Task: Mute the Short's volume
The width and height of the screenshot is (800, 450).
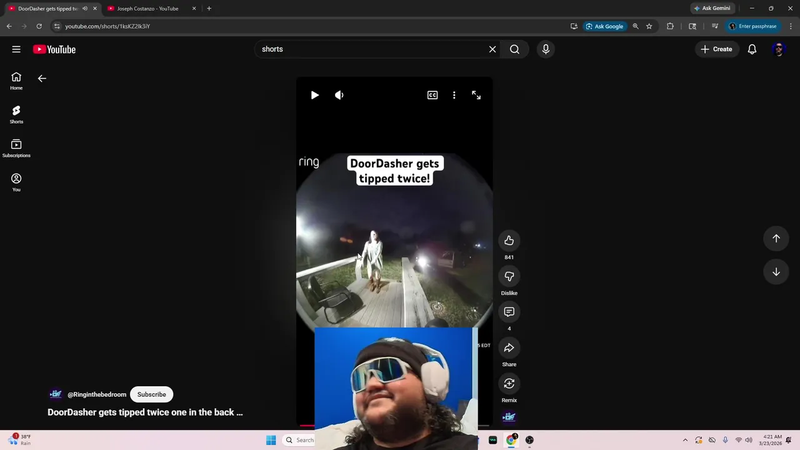Action: click(x=339, y=95)
